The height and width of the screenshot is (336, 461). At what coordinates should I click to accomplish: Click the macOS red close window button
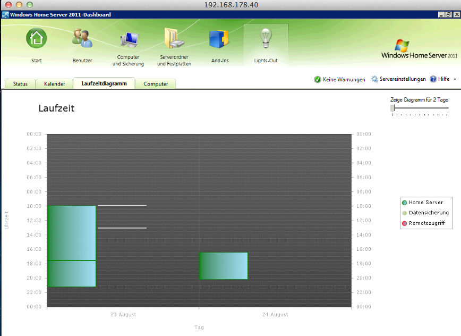(x=8, y=5)
